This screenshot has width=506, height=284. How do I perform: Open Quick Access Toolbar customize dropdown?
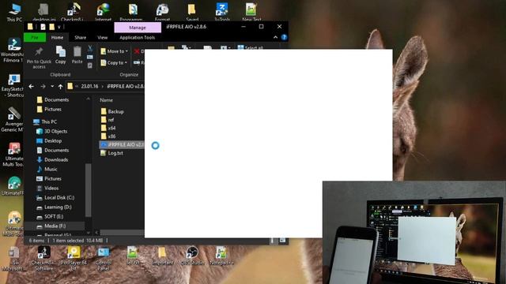pos(59,27)
